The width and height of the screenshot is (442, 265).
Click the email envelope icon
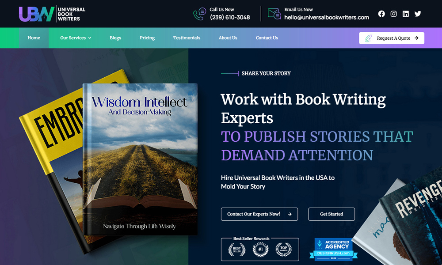coord(274,14)
